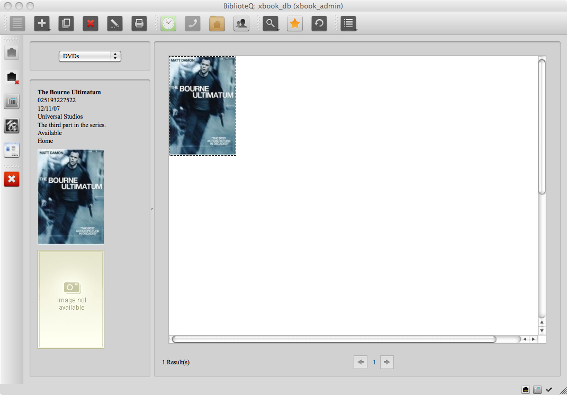567x395 pixels.
Task: Click the brown home folder icon
Action: coord(217,23)
